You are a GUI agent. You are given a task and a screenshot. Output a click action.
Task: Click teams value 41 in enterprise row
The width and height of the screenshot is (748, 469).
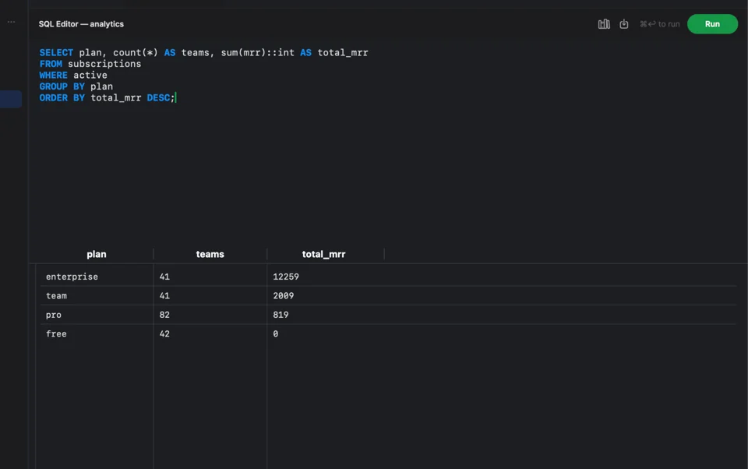click(164, 277)
